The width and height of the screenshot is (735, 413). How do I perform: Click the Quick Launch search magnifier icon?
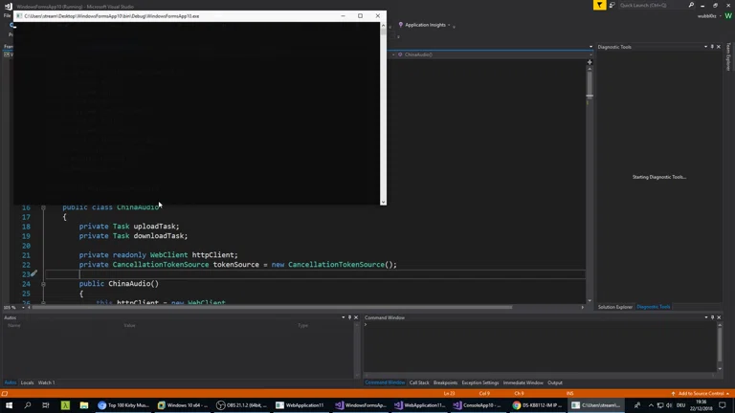point(691,5)
